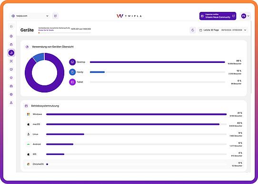
Task: Click the ChromeOS logo icon
Action: pyautogui.click(x=28, y=164)
